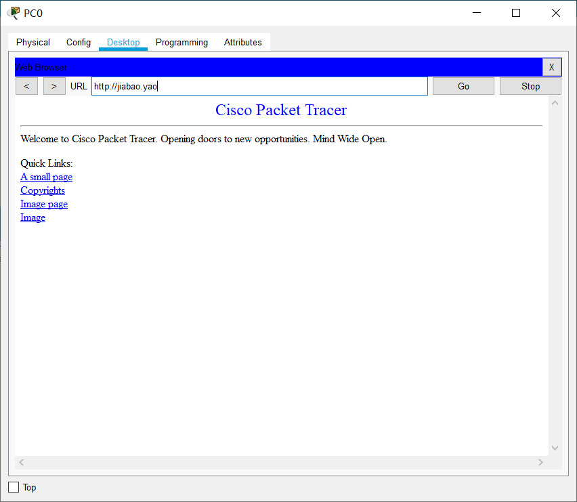The width and height of the screenshot is (577, 502).
Task: Click the URL field containing http://jiabao.yao
Action: tap(259, 86)
